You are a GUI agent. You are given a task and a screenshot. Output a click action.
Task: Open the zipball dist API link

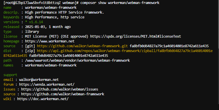pyautogui.click(x=125, y=51)
